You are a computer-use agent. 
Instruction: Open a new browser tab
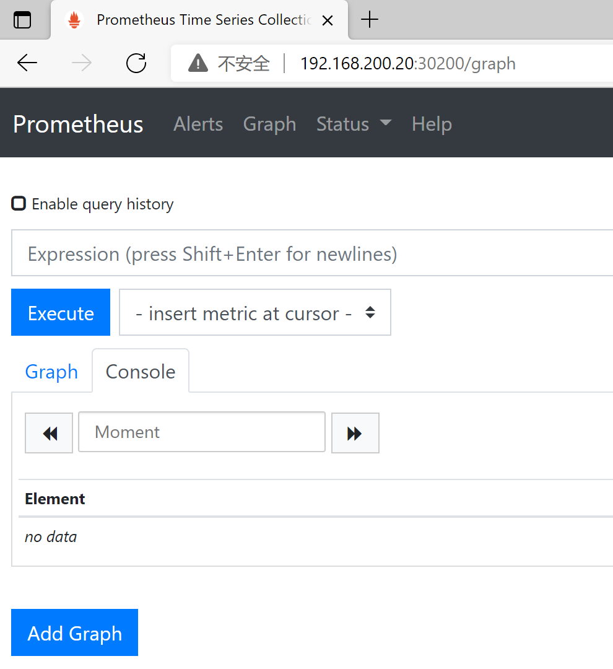(369, 20)
